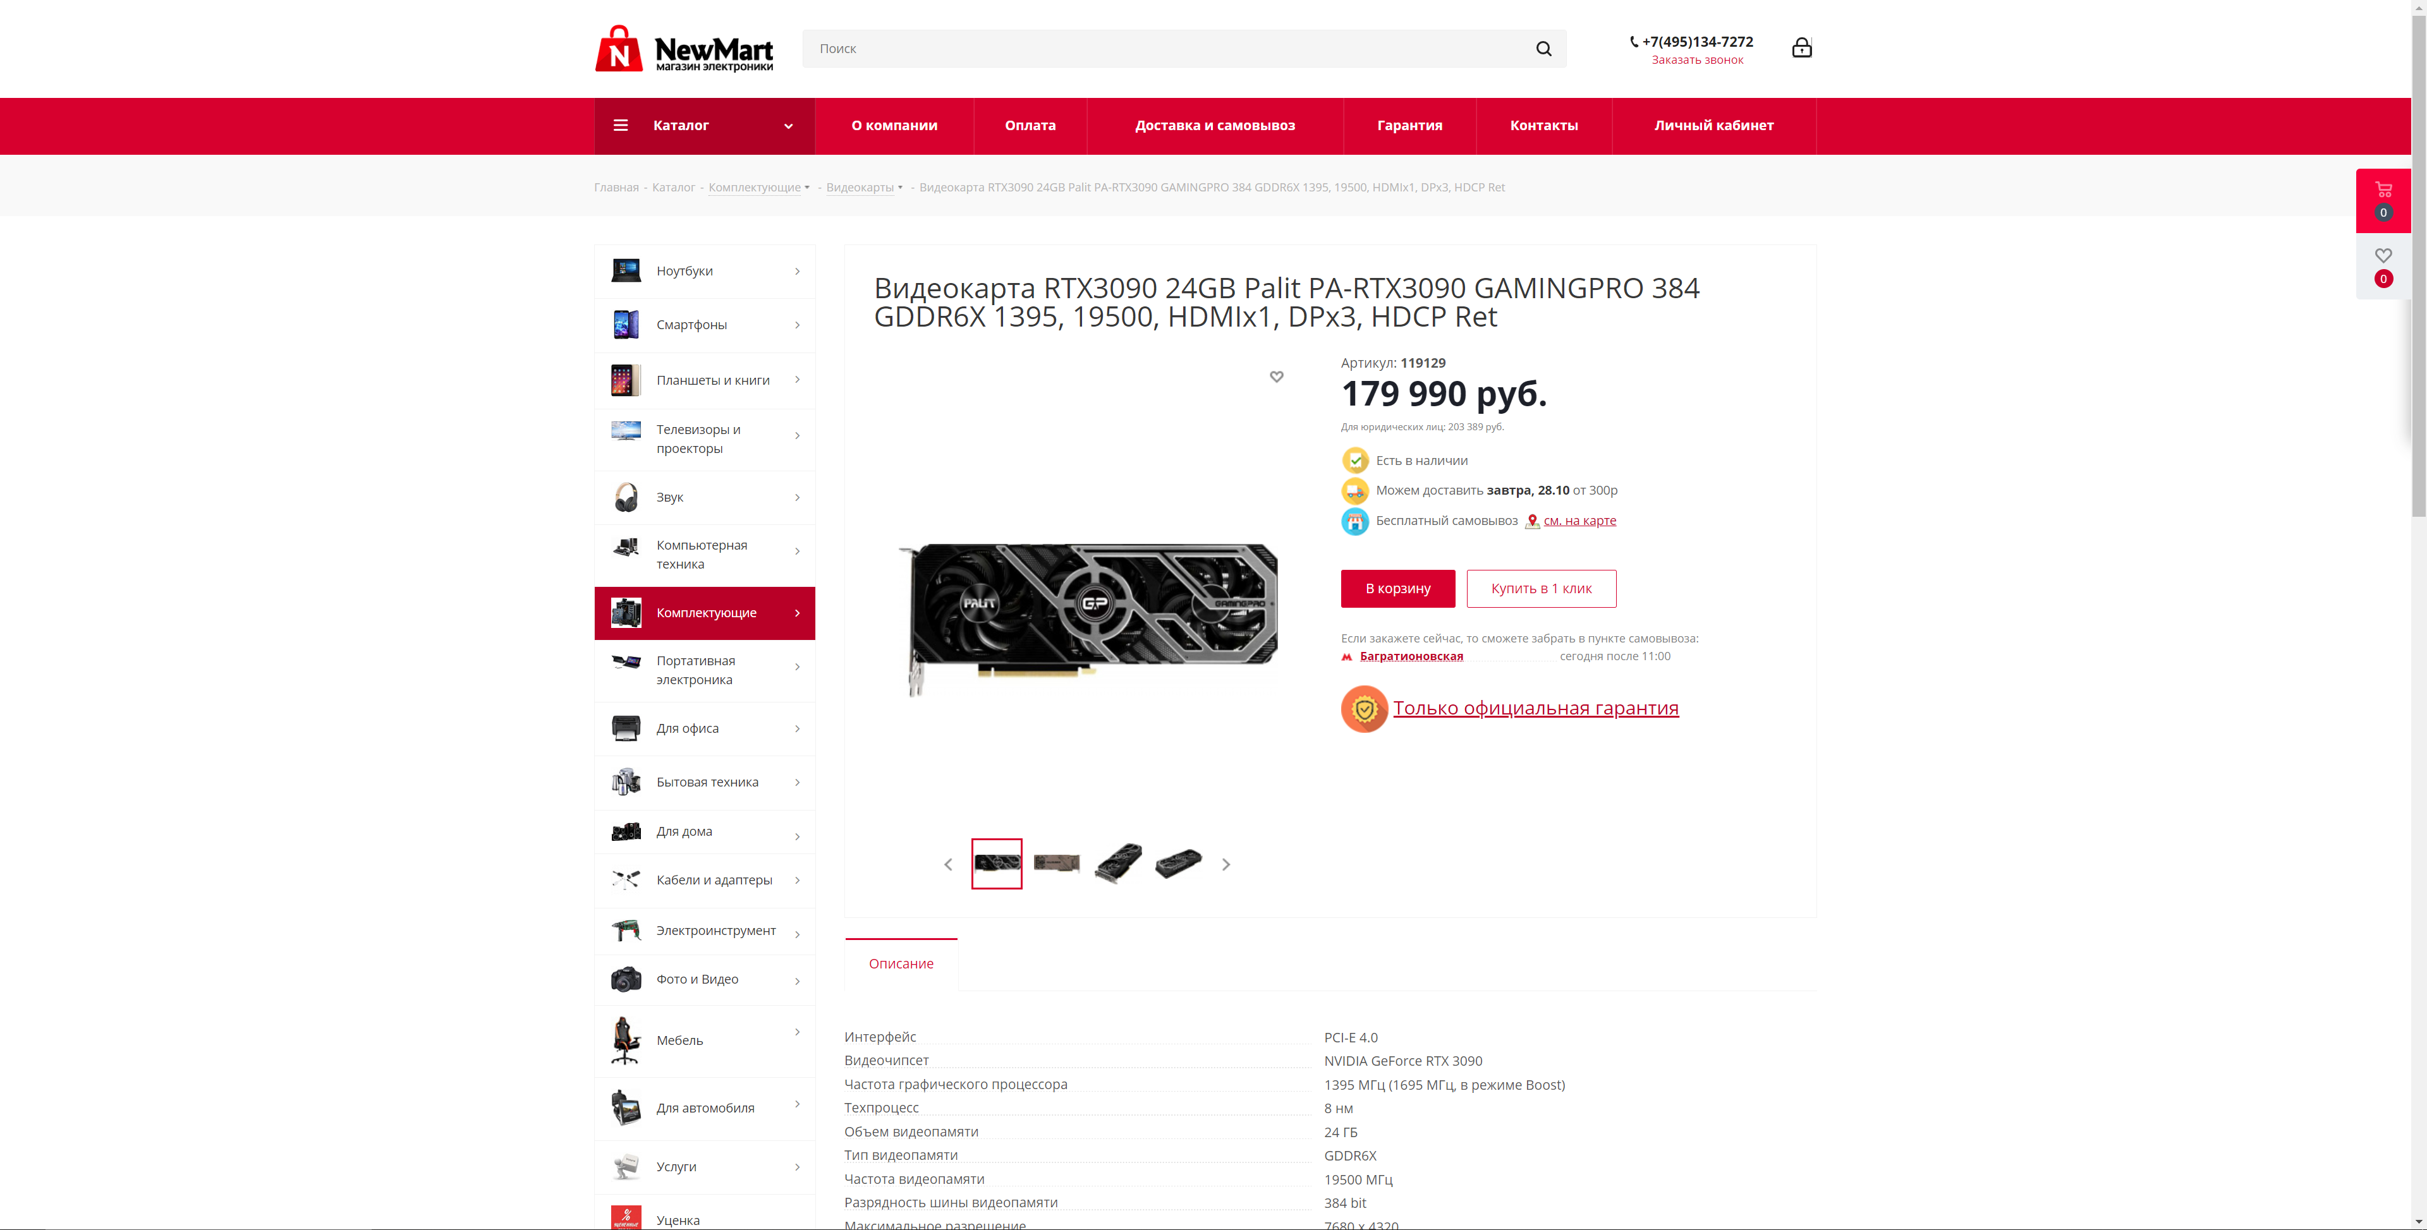This screenshot has height=1230, width=2427.
Task: Select the second product thumbnail image
Action: pyautogui.click(x=1056, y=864)
